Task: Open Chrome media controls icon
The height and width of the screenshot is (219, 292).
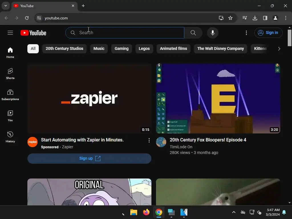Action: 245,18
